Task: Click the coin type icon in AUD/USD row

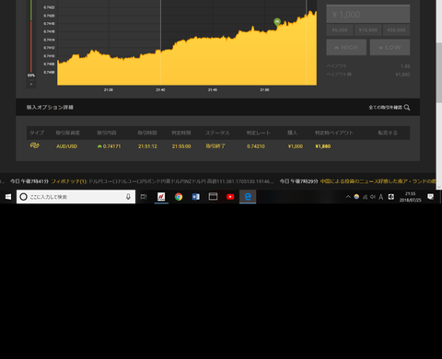Action: 34,145
